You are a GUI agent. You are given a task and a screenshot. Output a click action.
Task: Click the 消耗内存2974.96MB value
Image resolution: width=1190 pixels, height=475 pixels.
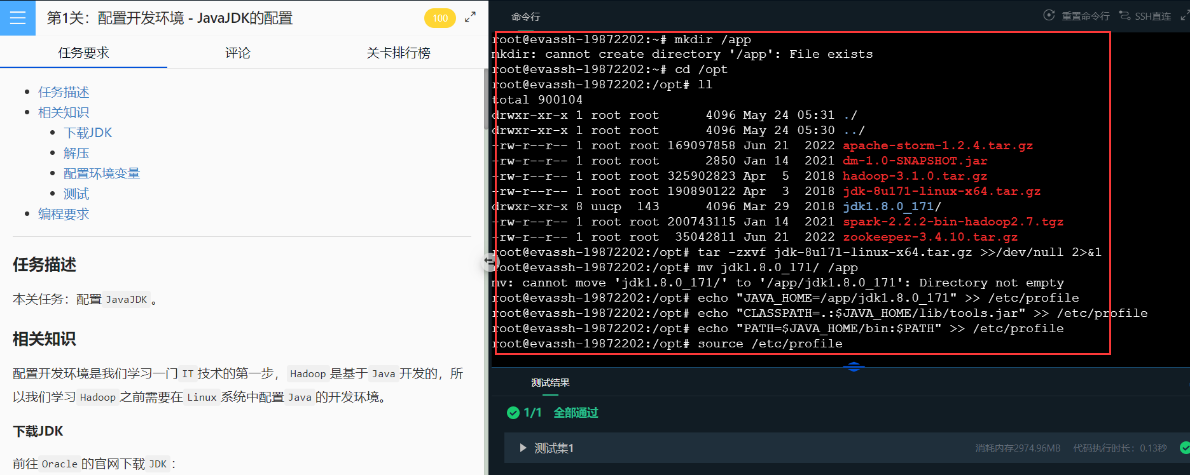click(x=1018, y=448)
